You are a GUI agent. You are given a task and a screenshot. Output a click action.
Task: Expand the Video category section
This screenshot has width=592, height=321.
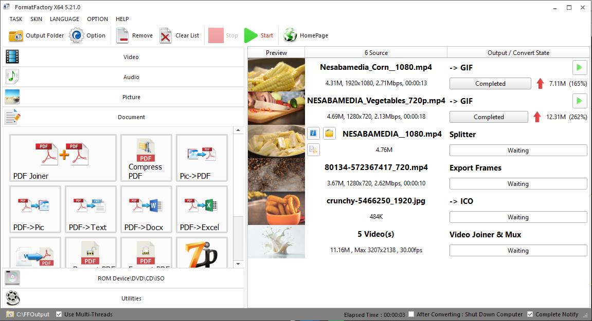[123, 57]
